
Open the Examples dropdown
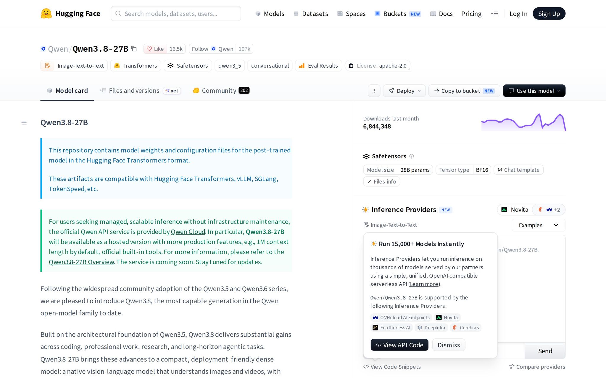(538, 225)
